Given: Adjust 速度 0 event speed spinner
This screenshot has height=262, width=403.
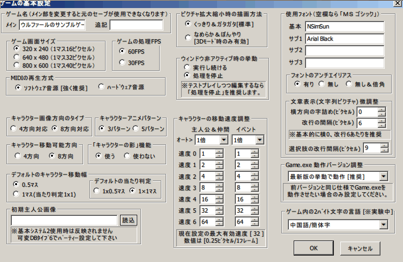Looking at the screenshot, I should pyautogui.click(x=255, y=154).
